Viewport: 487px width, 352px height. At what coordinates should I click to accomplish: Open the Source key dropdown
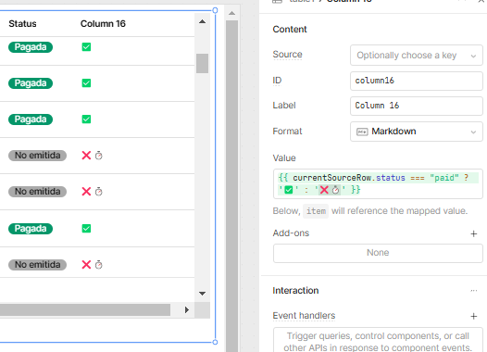point(417,55)
